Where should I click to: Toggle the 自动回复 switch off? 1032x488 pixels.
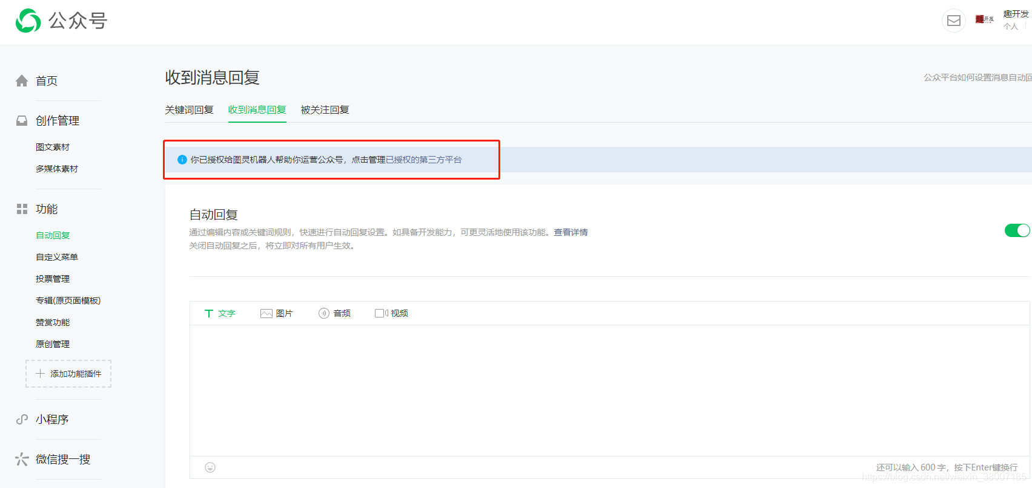tap(1017, 230)
